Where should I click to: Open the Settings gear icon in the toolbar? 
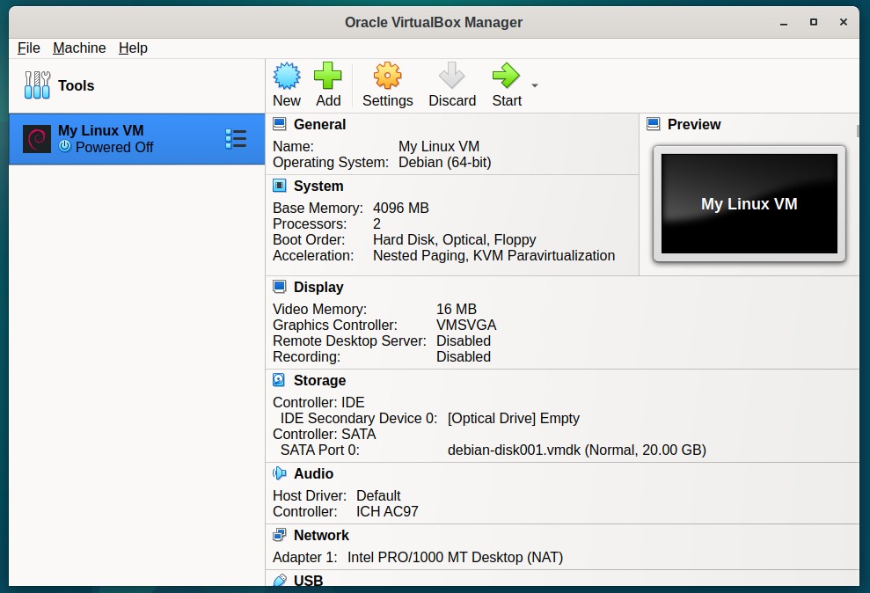tap(387, 76)
